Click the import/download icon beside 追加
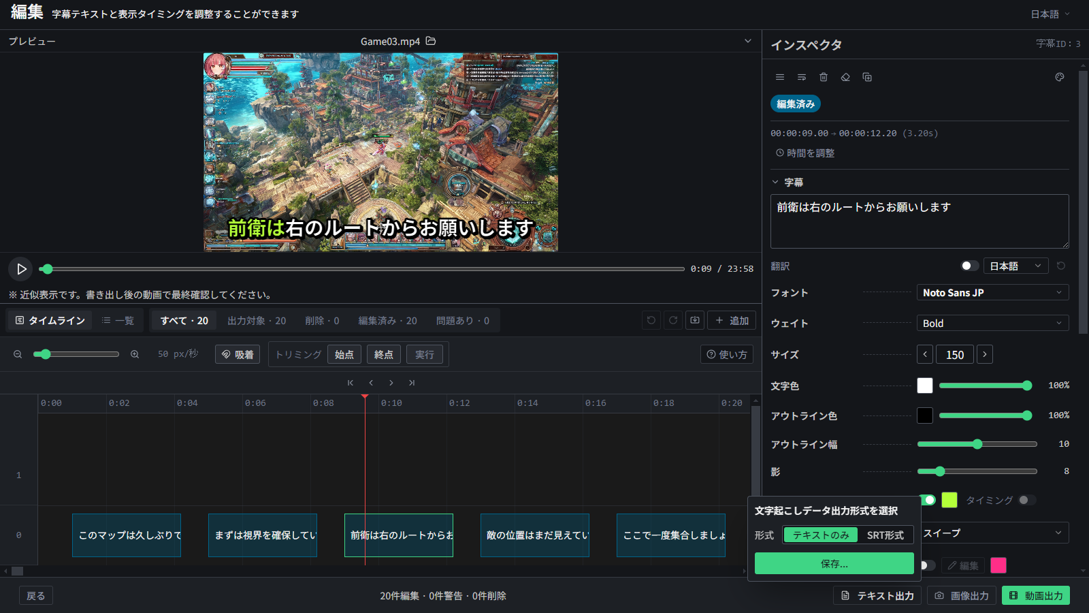The width and height of the screenshot is (1089, 613). [695, 320]
